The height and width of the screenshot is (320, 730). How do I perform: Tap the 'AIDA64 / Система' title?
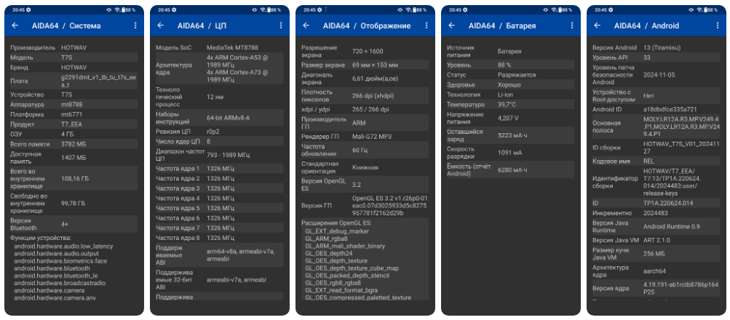point(66,26)
